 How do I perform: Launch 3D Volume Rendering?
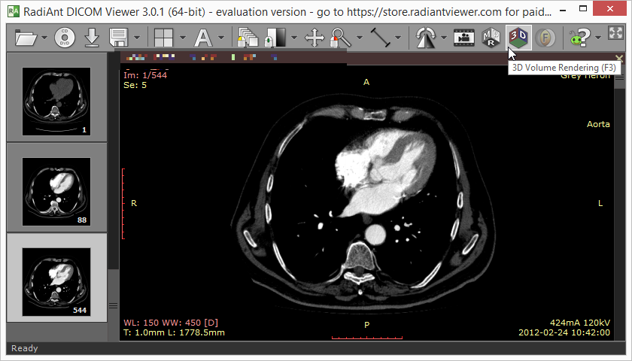(518, 38)
